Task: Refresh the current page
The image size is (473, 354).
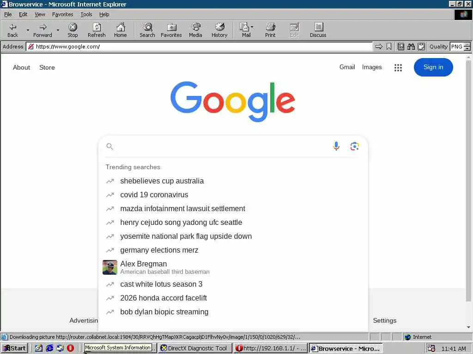Action: point(97,30)
